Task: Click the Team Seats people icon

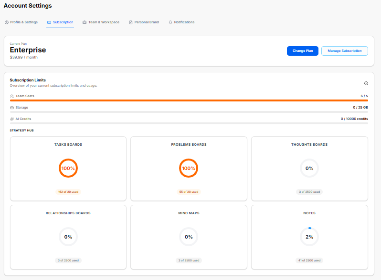Action: 12,96
